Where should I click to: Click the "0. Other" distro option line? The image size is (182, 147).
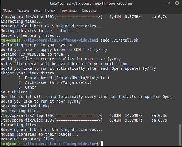pos(27,87)
